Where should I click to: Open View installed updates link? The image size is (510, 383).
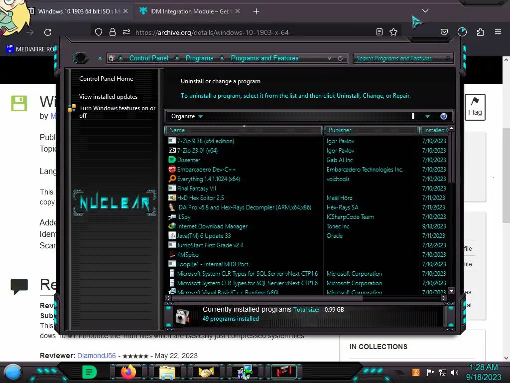coord(108,97)
